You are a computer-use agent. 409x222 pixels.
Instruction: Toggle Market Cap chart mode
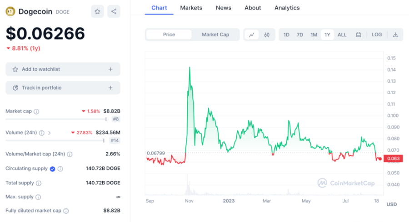(215, 34)
